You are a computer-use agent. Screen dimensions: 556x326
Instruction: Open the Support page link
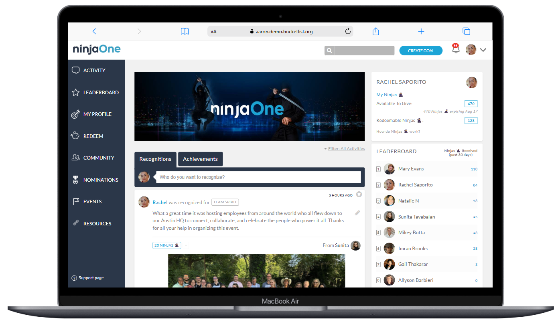pyautogui.click(x=87, y=278)
